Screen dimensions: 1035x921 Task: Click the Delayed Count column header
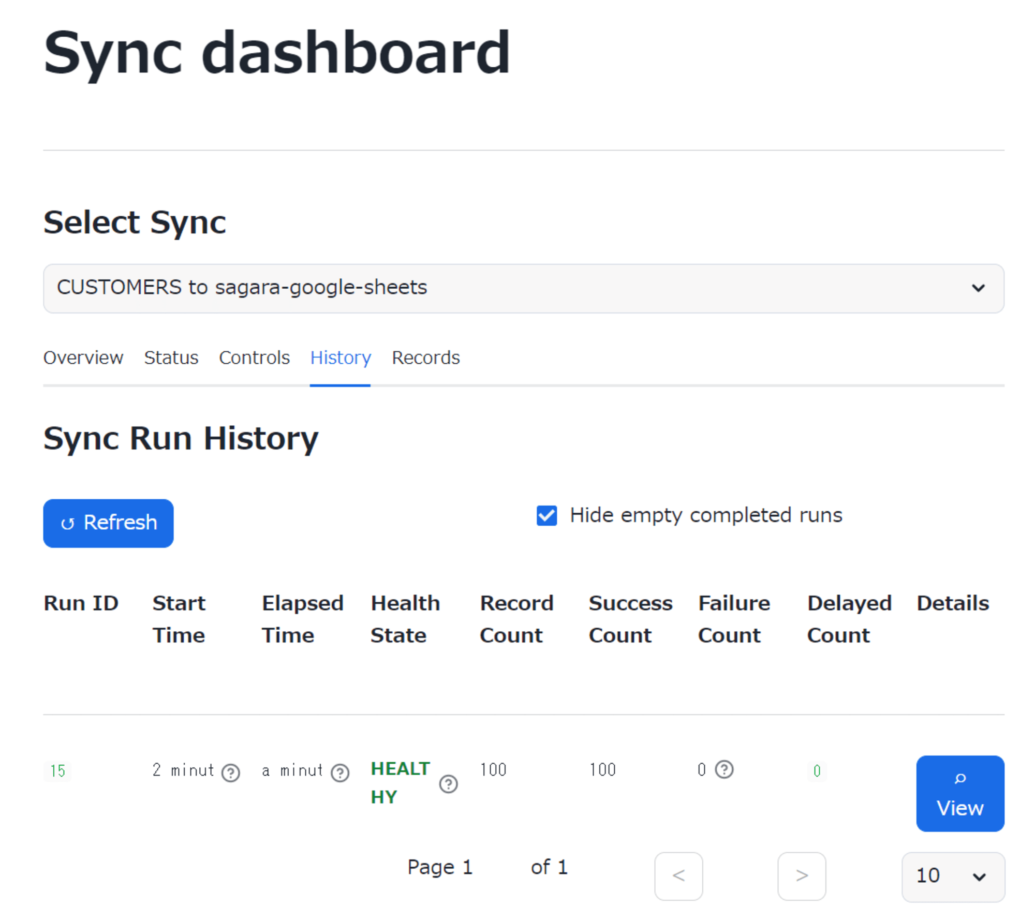click(849, 619)
